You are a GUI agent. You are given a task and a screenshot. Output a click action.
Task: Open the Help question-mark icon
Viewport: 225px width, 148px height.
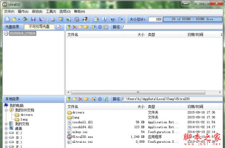(112, 19)
